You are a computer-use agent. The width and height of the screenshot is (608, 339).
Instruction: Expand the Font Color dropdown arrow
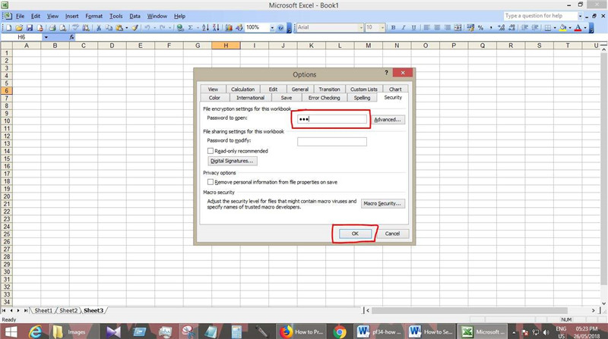(585, 27)
